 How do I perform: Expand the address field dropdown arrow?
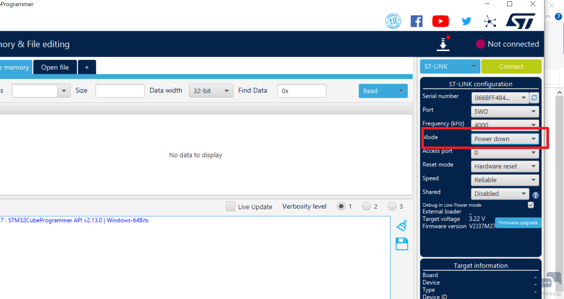(64, 91)
